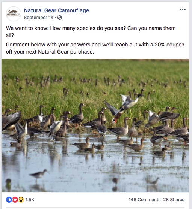Click the small wader at bottom right

pyautogui.click(x=154, y=181)
